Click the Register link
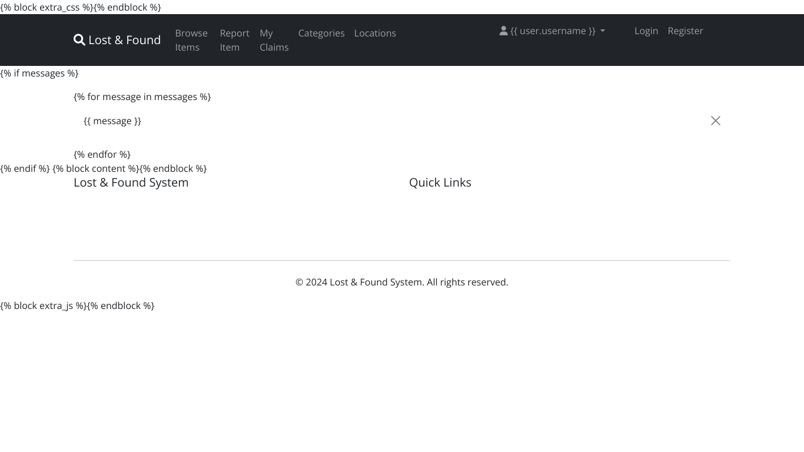Viewport: 804px width, 452px height. (x=685, y=31)
